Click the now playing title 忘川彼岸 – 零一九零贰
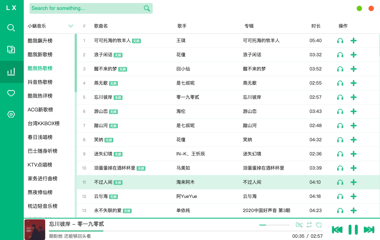The image size is (380, 240). pos(77,224)
